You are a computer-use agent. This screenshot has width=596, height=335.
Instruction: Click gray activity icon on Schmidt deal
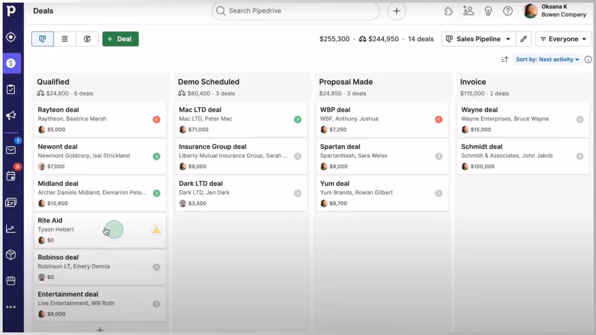pos(580,156)
